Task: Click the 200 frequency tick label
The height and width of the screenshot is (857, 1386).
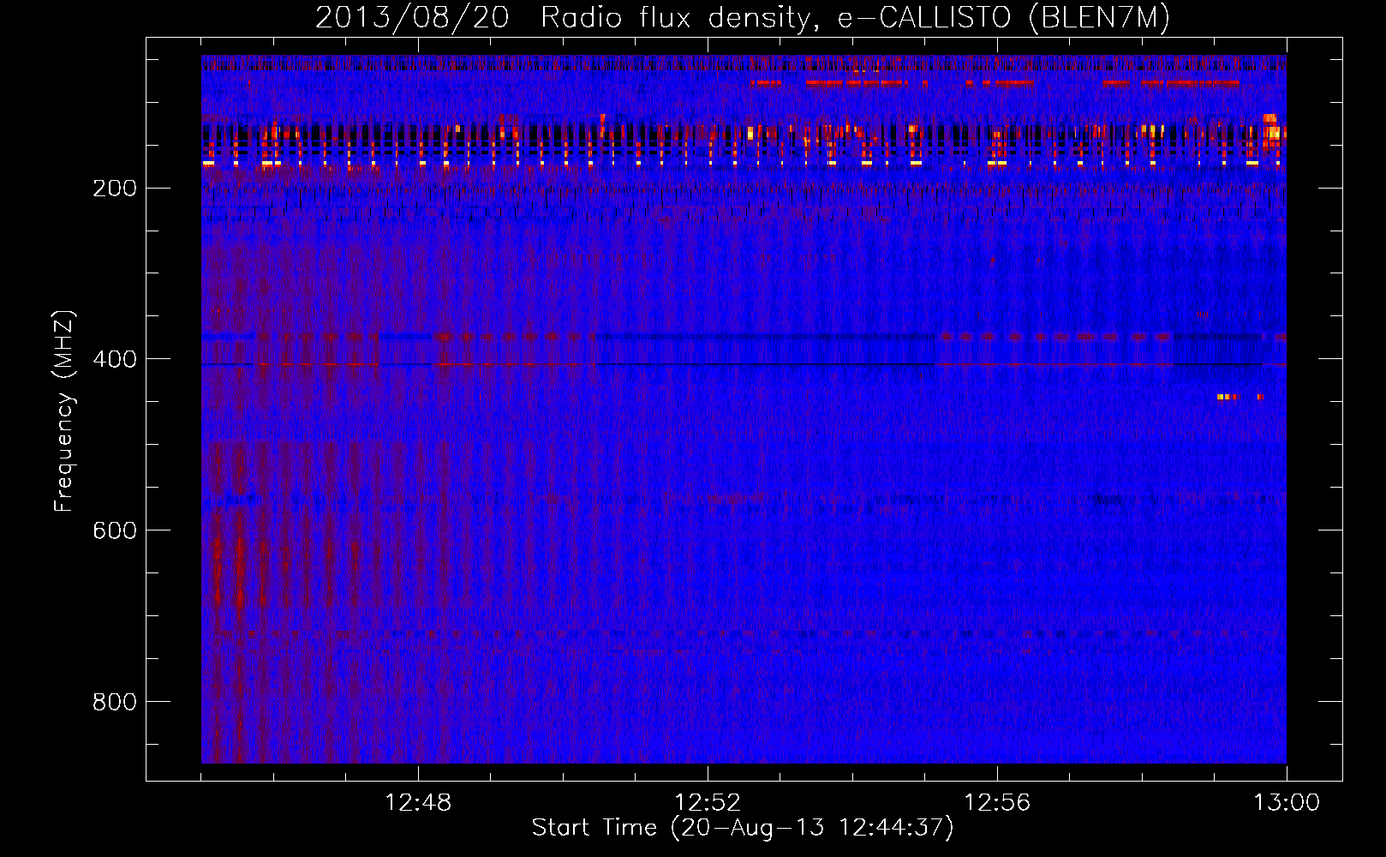Action: click(114, 189)
